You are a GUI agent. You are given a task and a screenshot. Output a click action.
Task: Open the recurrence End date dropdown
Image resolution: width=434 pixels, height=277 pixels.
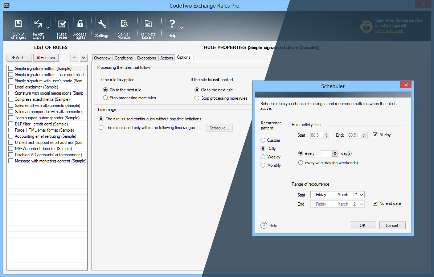(361, 204)
